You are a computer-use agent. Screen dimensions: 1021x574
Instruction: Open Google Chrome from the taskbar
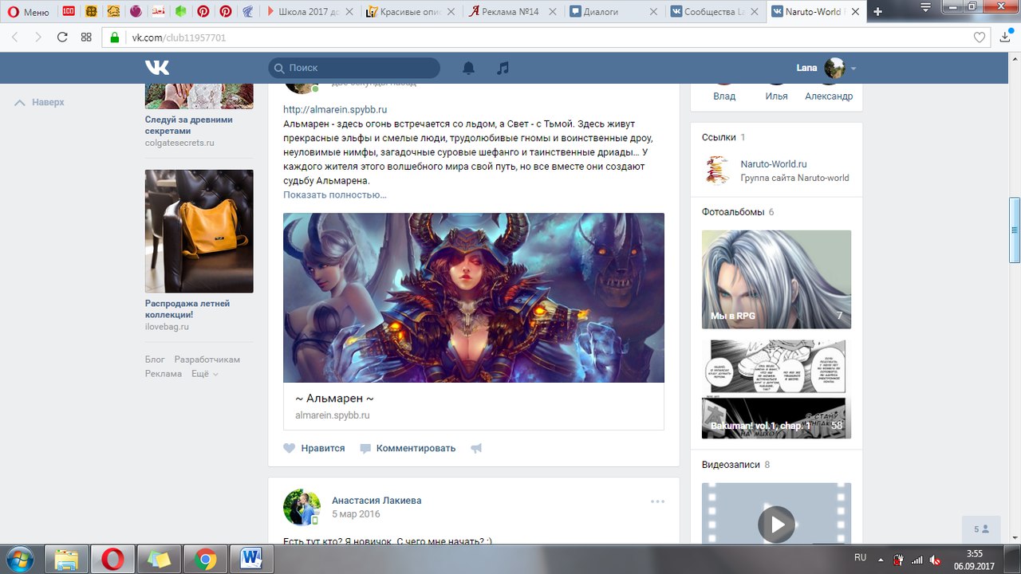tap(206, 560)
